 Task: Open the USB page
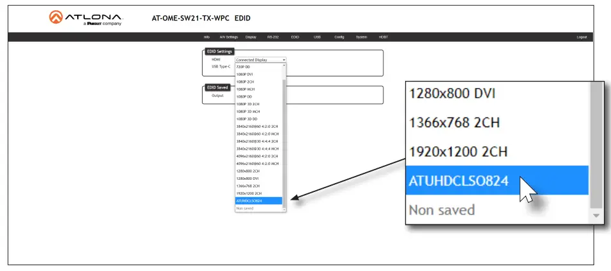[x=317, y=37]
